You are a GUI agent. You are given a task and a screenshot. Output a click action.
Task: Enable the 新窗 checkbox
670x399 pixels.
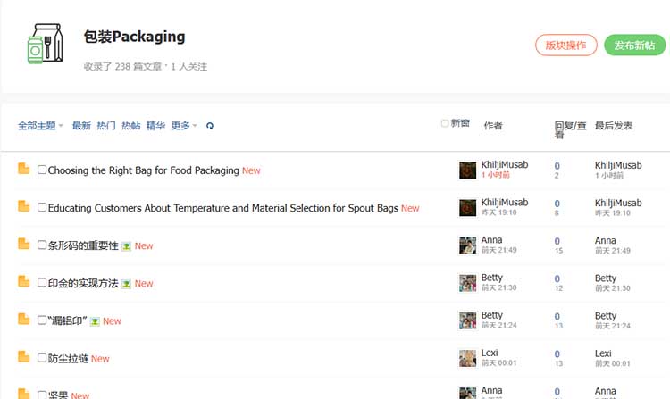[x=445, y=123]
